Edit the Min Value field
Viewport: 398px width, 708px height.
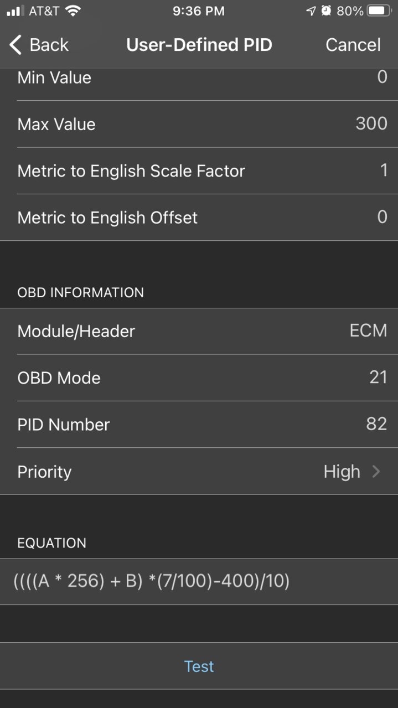tap(199, 78)
